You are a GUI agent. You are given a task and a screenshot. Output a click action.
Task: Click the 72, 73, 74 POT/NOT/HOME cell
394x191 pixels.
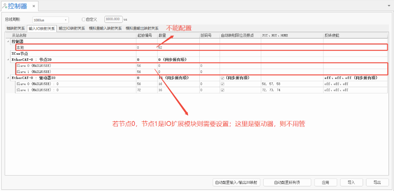pos(292,90)
